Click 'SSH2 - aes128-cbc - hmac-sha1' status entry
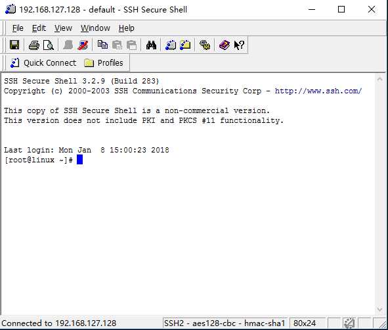The width and height of the screenshot is (388, 330). [225, 323]
